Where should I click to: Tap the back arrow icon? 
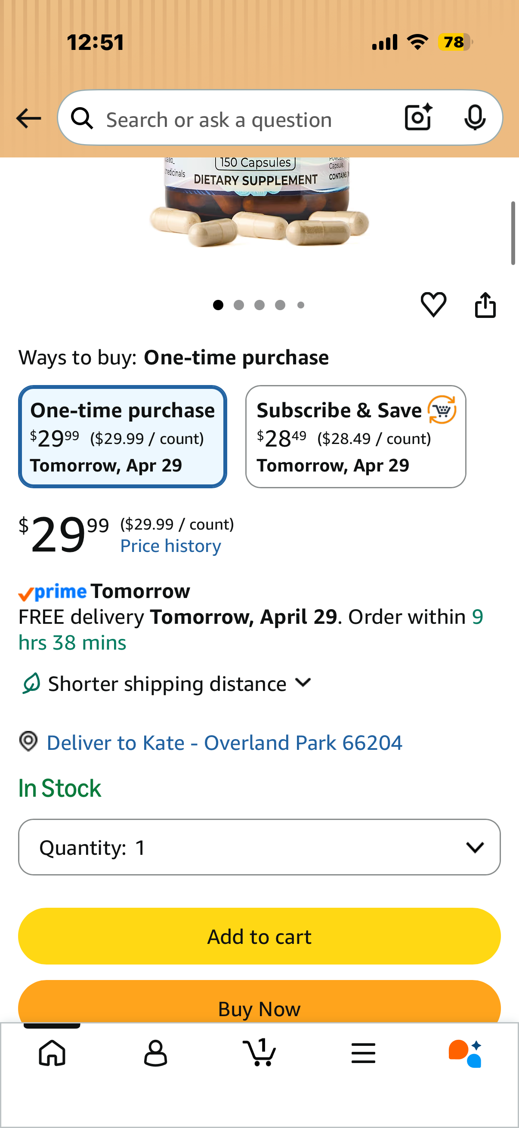[x=28, y=119]
